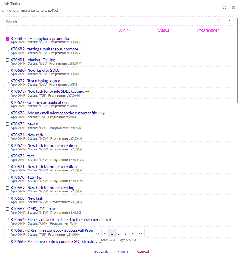The width and height of the screenshot is (238, 257).
Task: Open the Programmer filter dropdown
Action: [209, 30]
